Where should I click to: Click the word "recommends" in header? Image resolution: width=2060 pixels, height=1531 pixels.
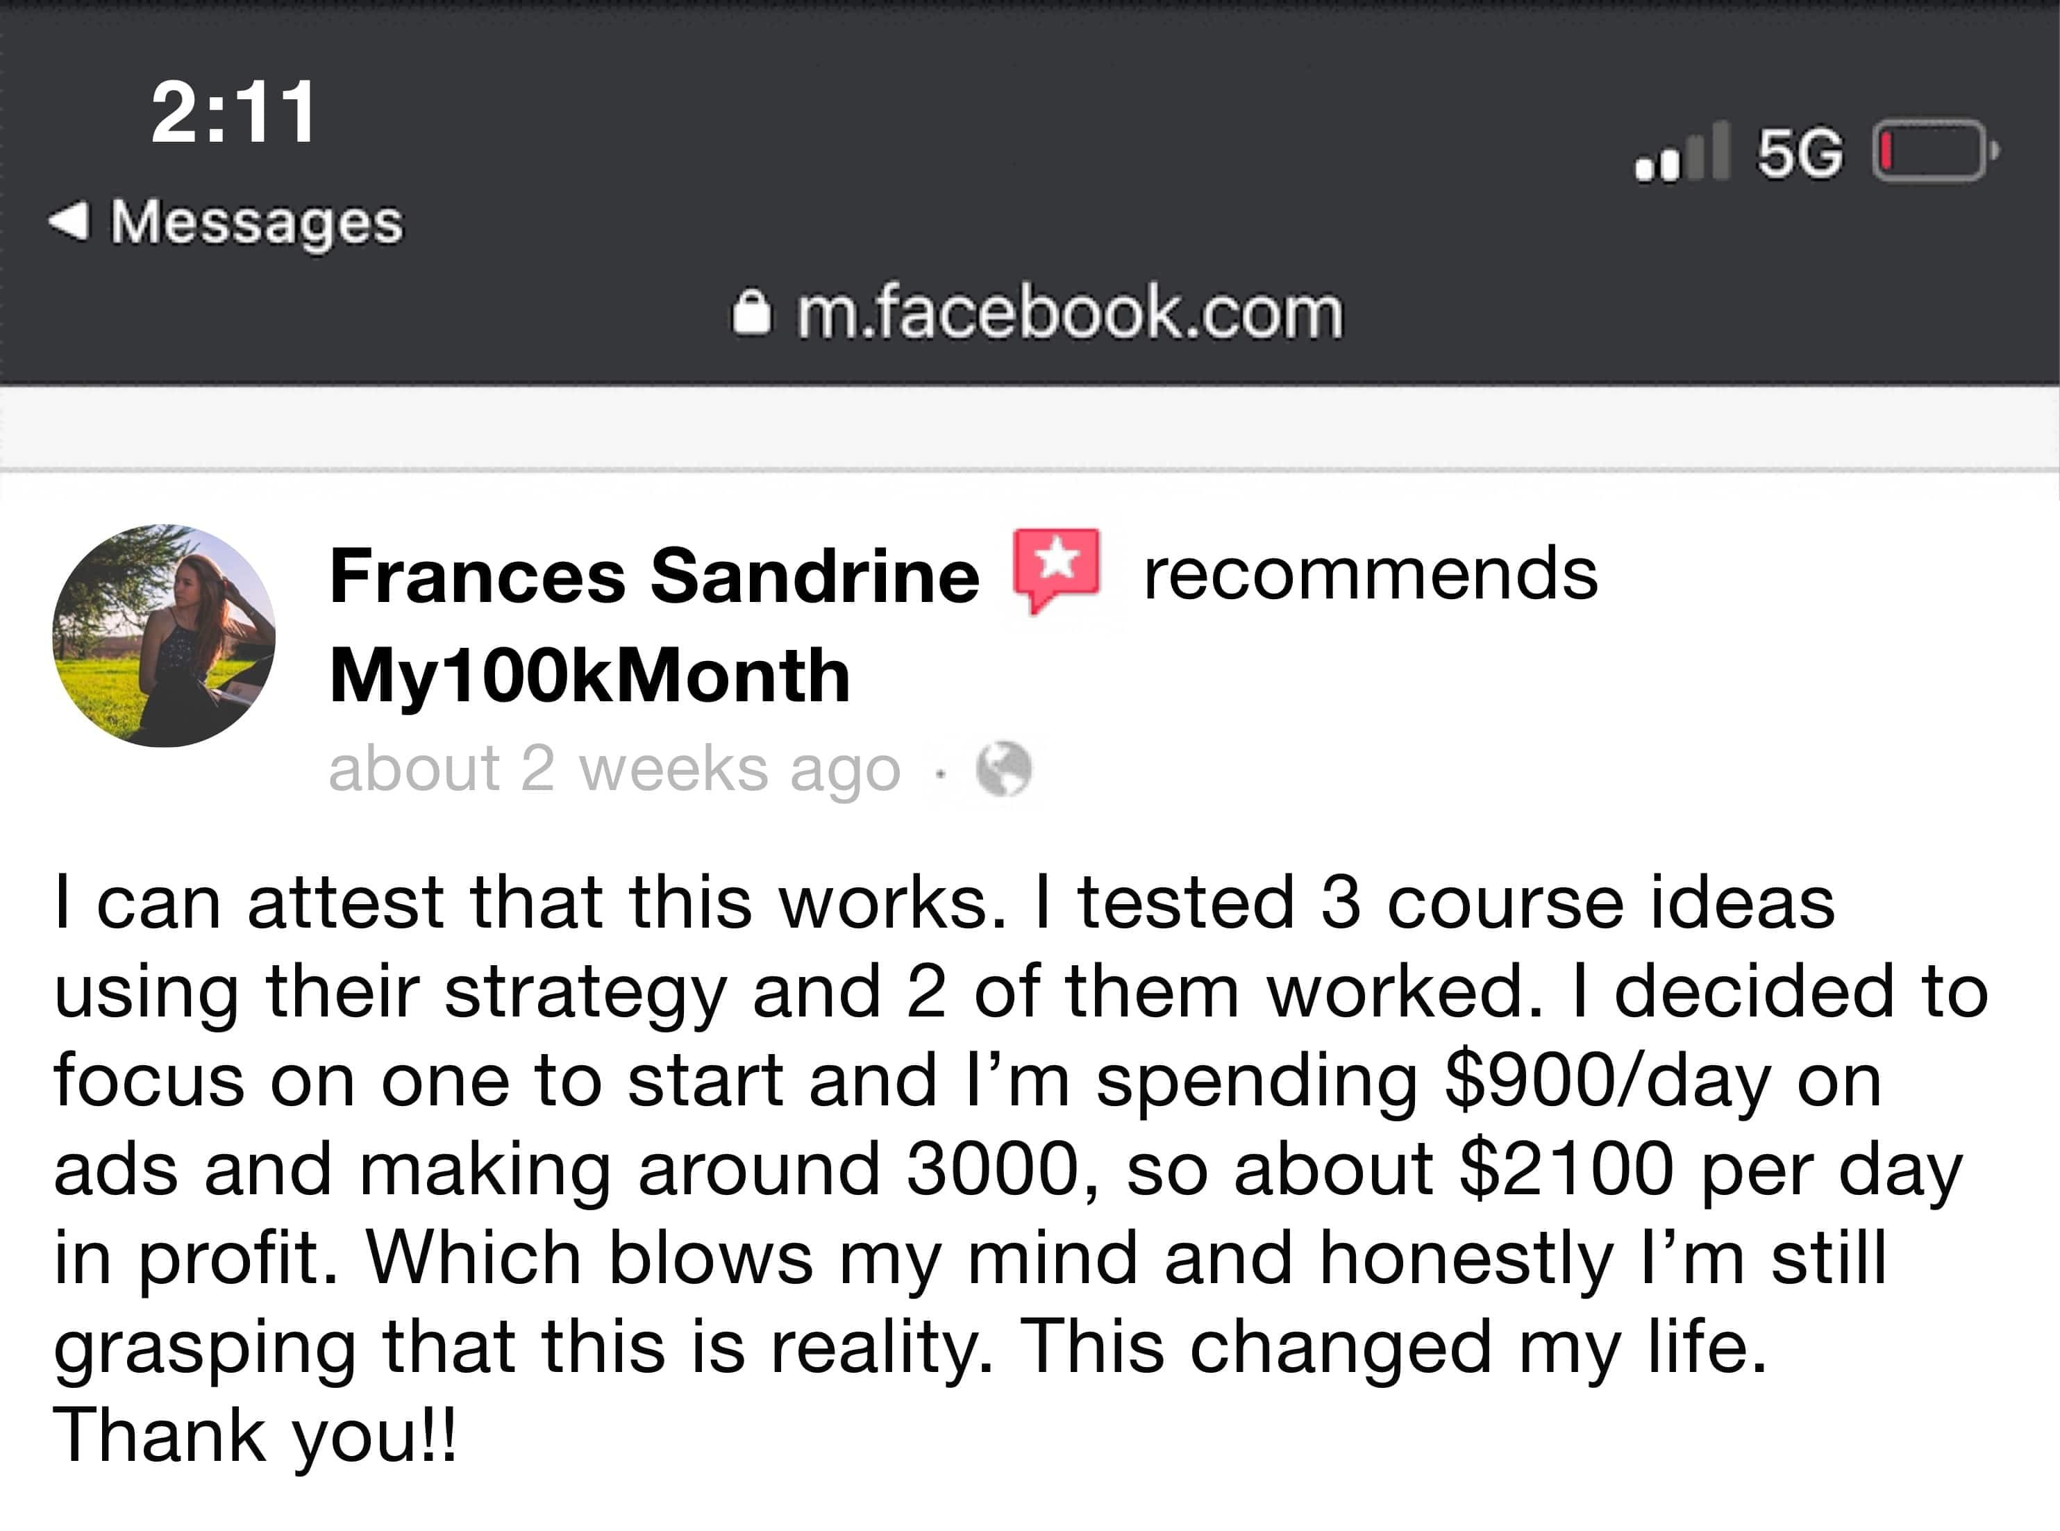(x=1370, y=575)
